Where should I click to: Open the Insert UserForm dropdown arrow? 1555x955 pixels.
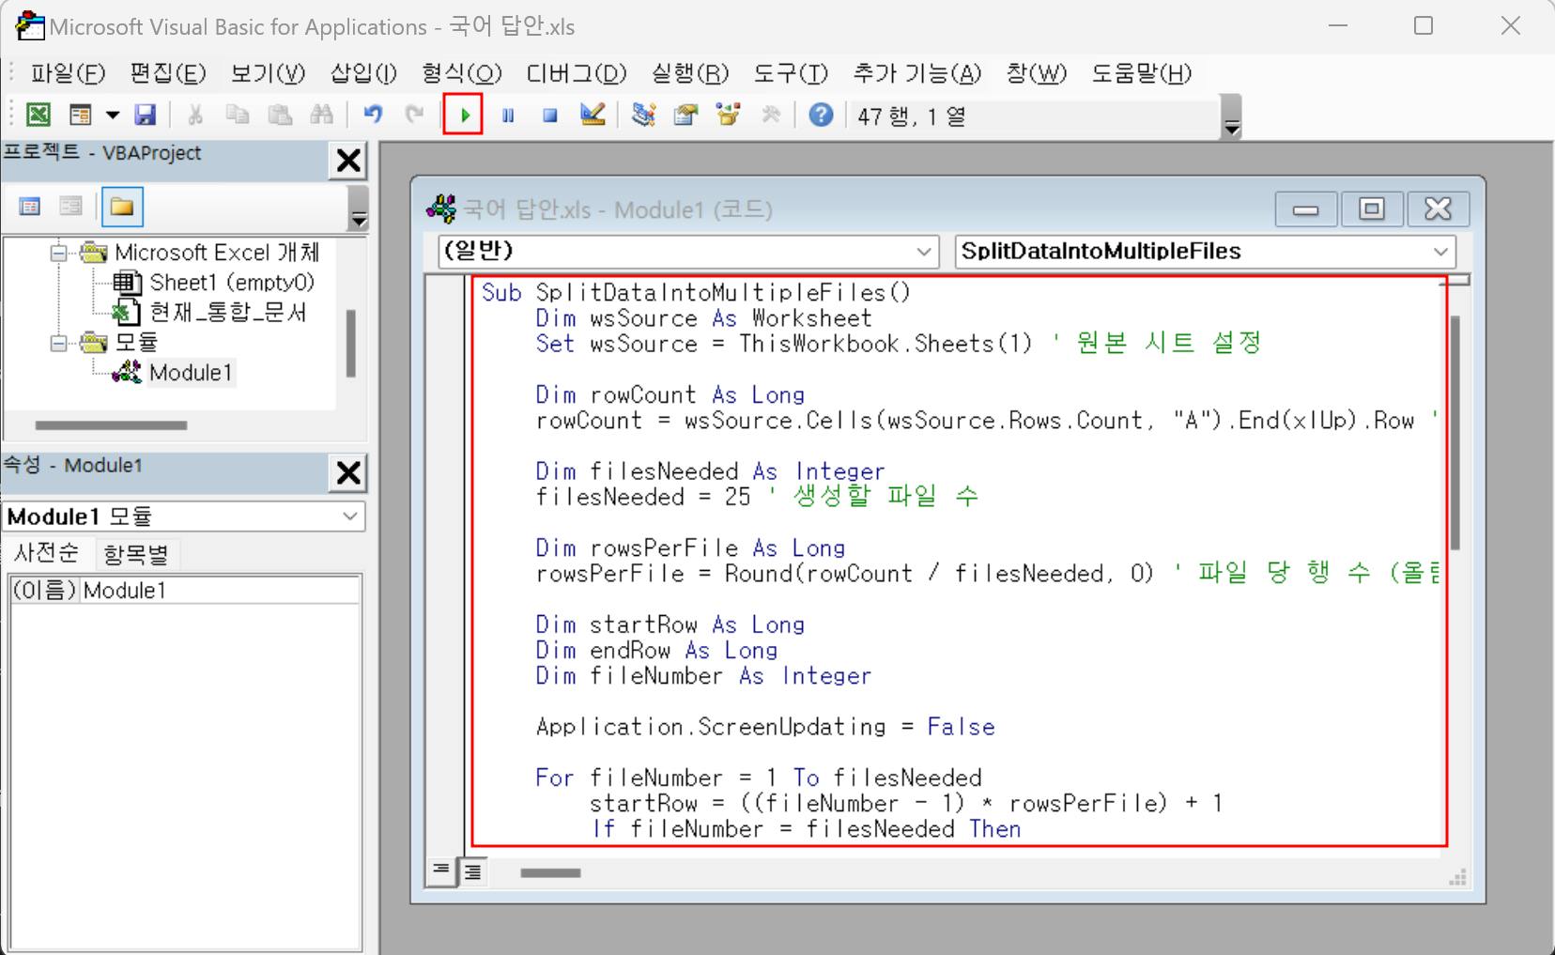pyautogui.click(x=113, y=116)
